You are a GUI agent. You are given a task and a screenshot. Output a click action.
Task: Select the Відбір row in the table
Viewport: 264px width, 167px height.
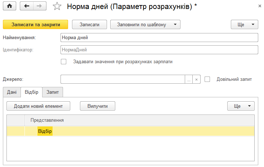coord(130,131)
